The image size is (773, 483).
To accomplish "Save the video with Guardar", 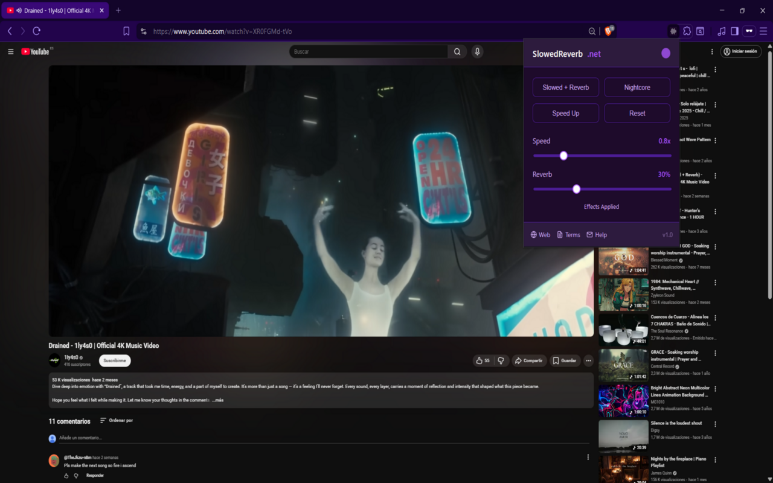I will [x=565, y=360].
